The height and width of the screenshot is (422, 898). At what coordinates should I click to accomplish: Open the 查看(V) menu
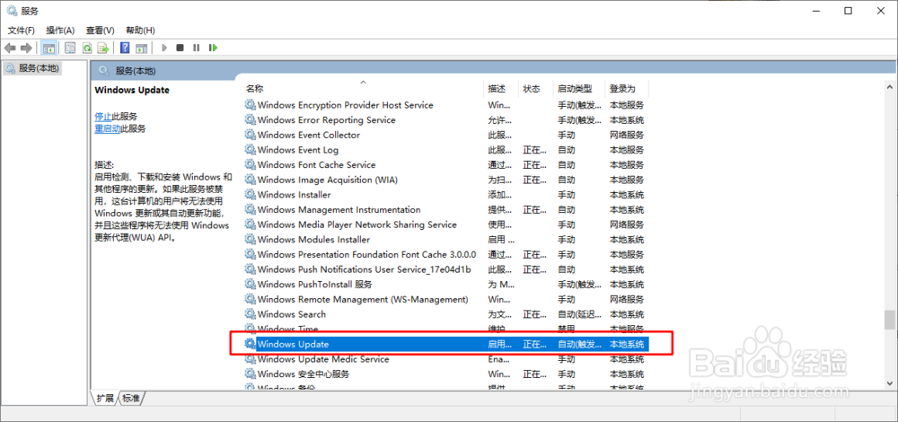coord(101,31)
